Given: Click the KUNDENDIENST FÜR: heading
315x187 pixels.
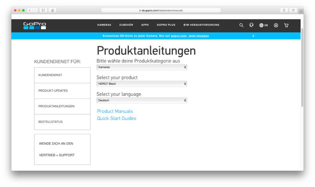Looking at the screenshot, I should point(58,62).
